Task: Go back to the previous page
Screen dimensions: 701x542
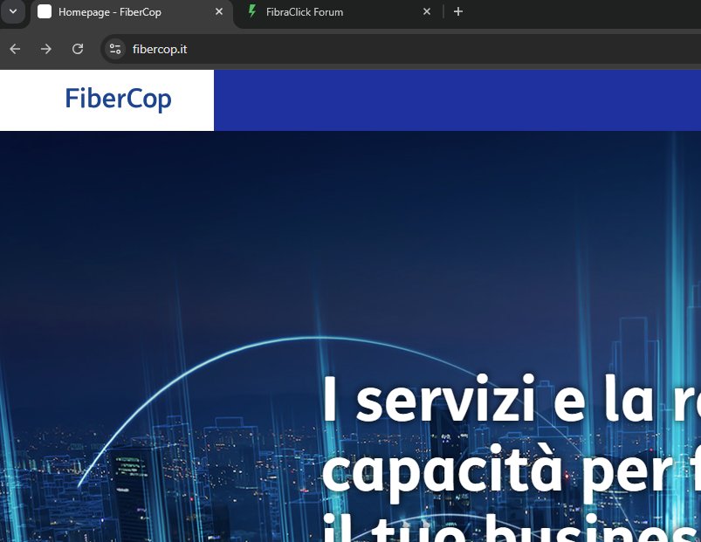Action: tap(15, 49)
